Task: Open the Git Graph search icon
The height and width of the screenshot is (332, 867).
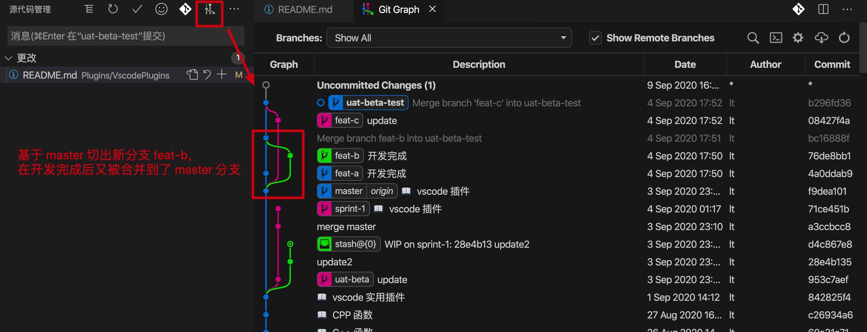Action: pyautogui.click(x=753, y=38)
